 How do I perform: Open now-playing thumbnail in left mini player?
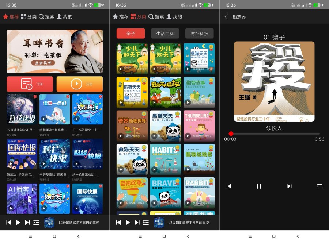coord(49,223)
